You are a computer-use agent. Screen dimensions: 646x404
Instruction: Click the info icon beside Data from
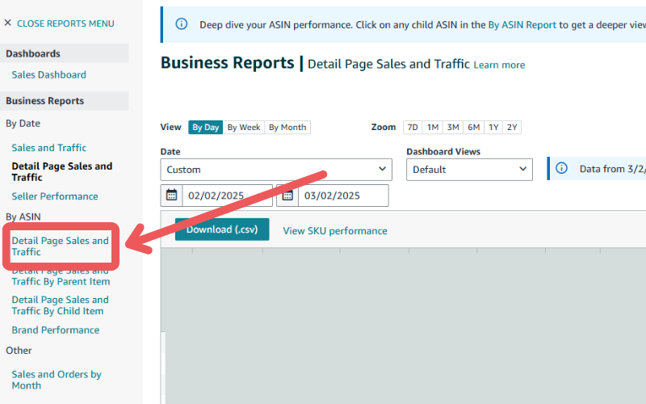(x=563, y=169)
